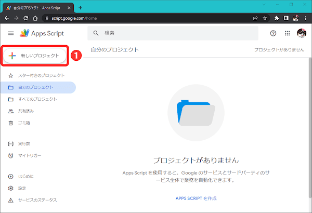Click the brackets icon beside 実行数
The height and width of the screenshot is (213, 312).
(11, 144)
